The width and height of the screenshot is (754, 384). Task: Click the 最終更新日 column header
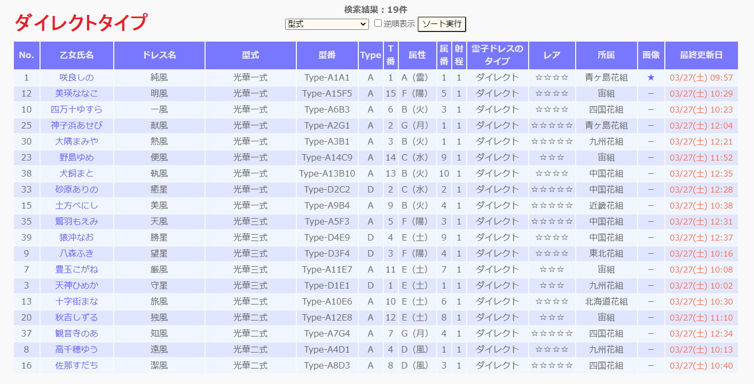pyautogui.click(x=701, y=55)
